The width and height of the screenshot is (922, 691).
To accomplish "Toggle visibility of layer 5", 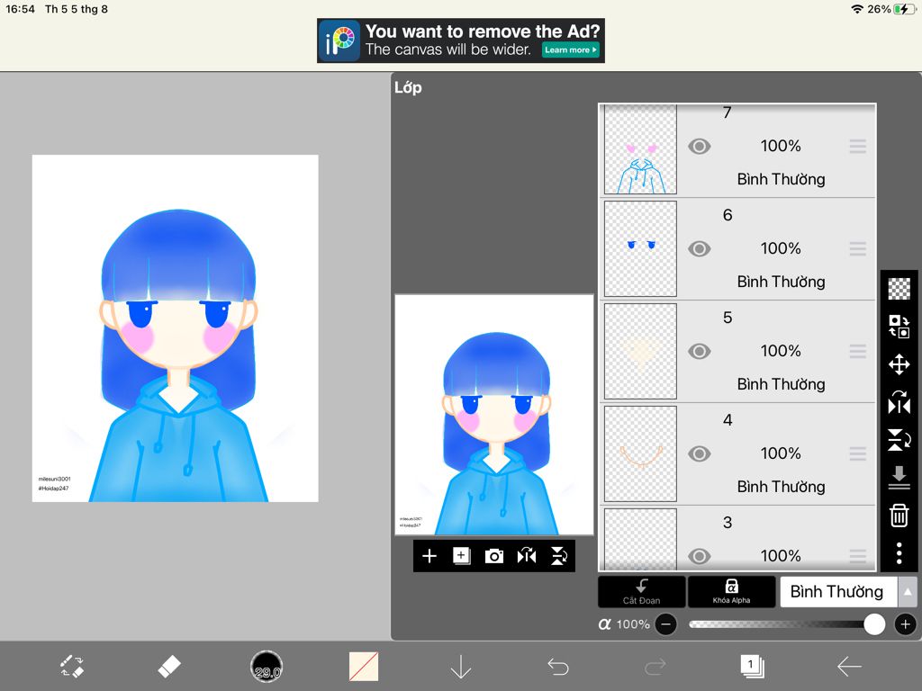I will pyautogui.click(x=699, y=352).
